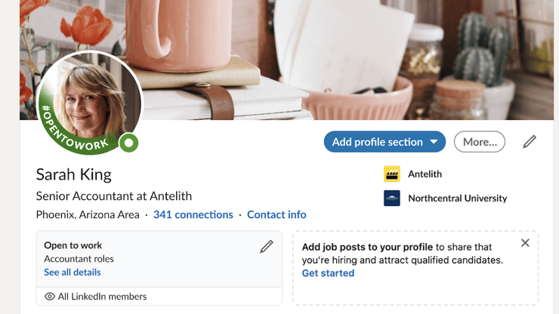Open the 341 connections list

tap(193, 215)
